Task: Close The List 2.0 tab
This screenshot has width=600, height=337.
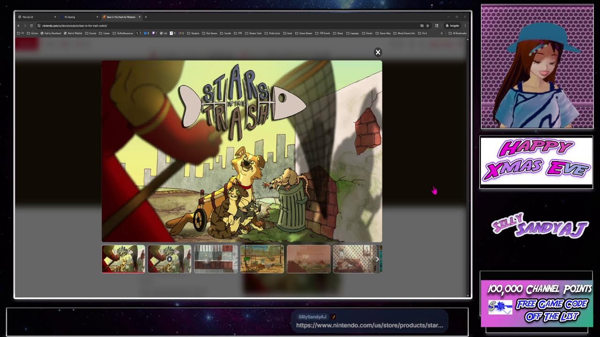Action: (x=55, y=17)
